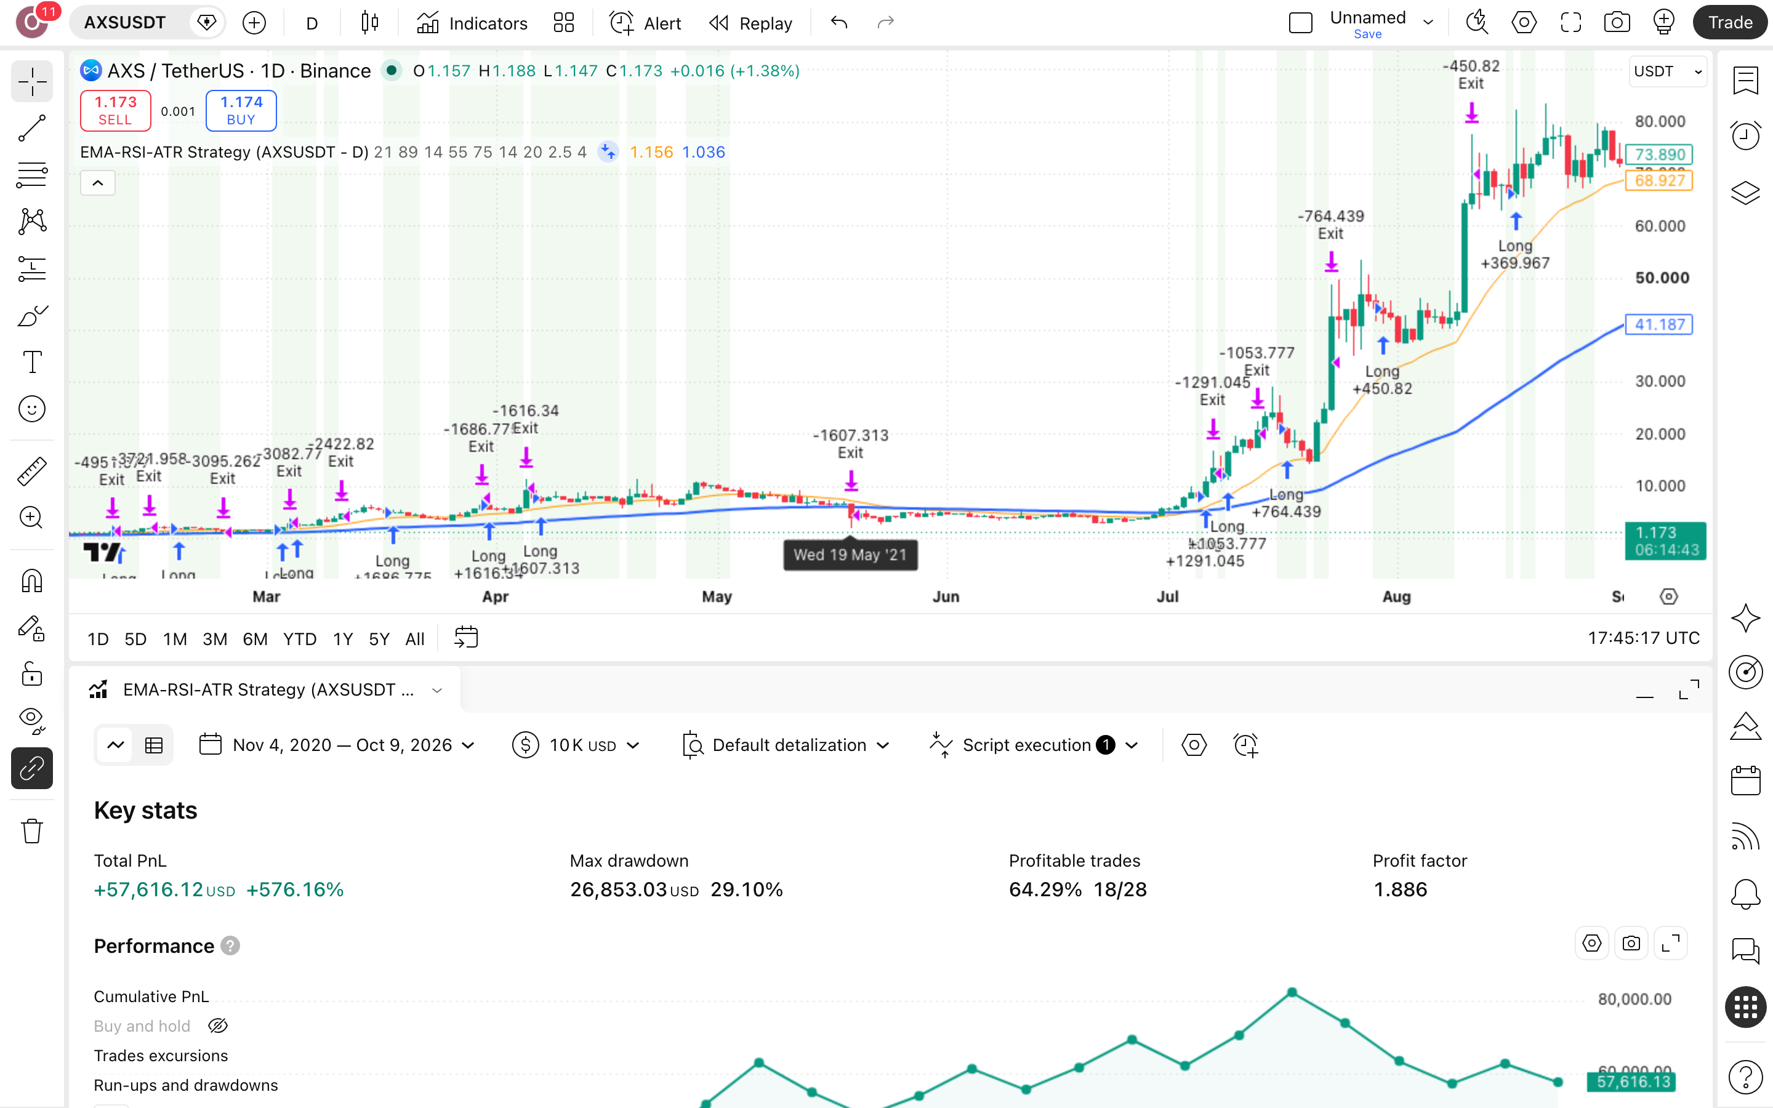Image resolution: width=1773 pixels, height=1108 pixels.
Task: Open the USDT currency dropdown
Action: [x=1668, y=72]
